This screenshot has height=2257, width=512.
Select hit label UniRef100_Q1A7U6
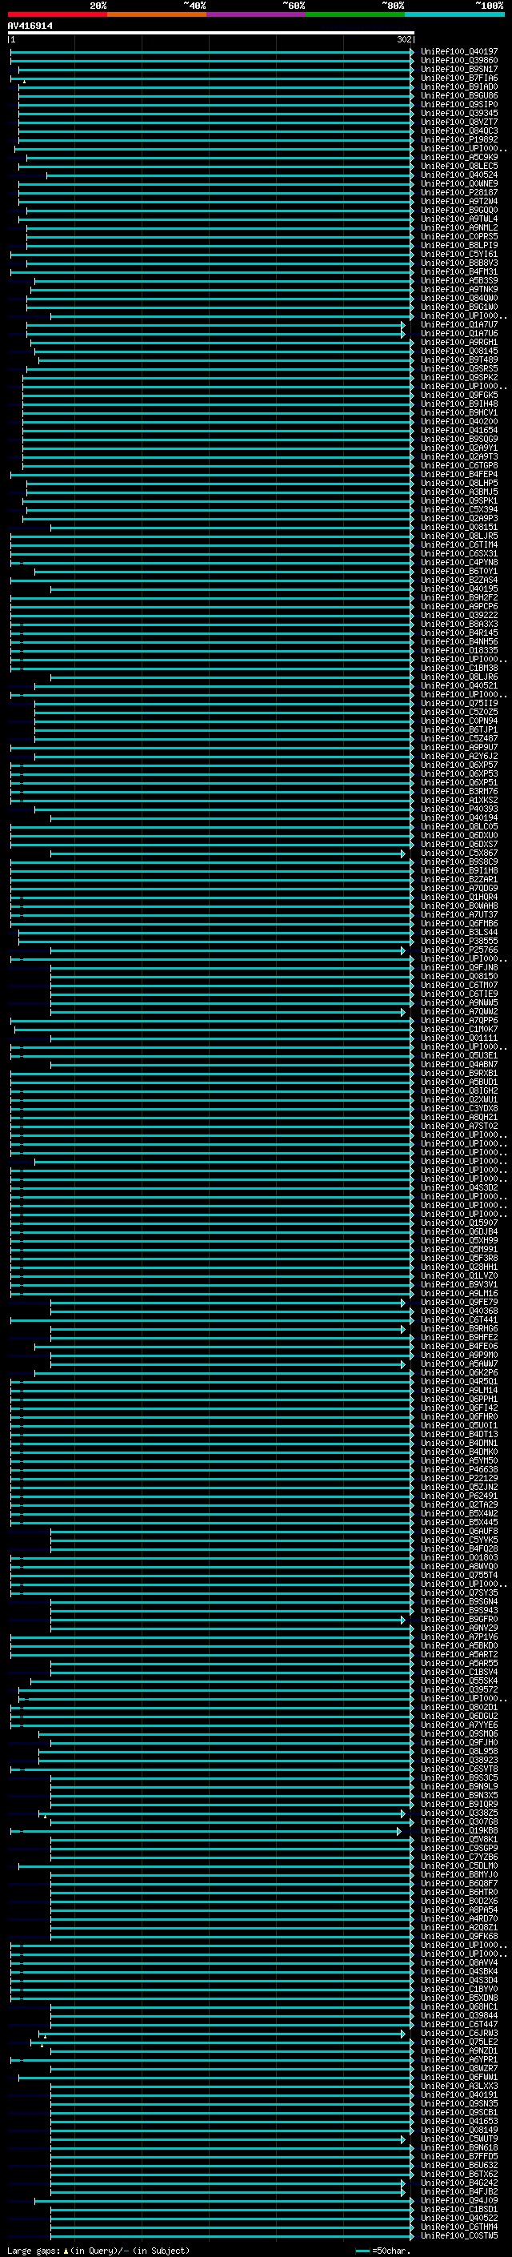(459, 334)
